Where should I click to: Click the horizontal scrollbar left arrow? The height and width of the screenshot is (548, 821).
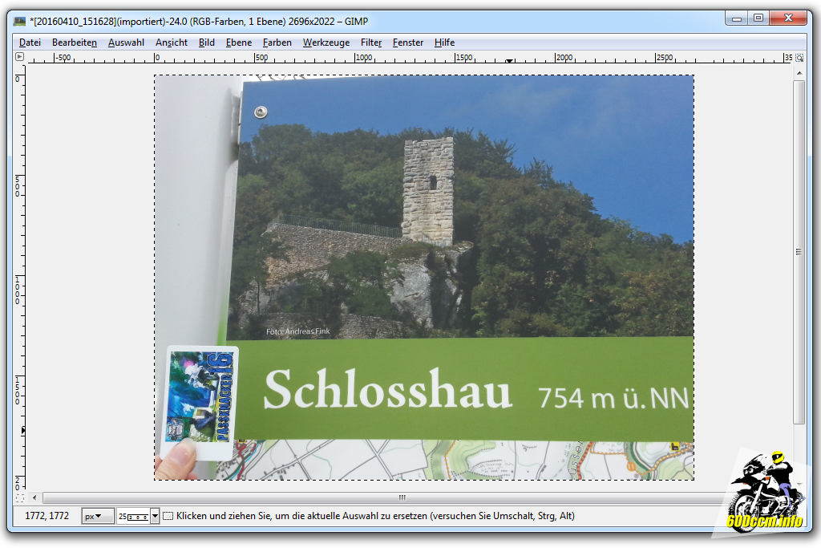point(34,497)
